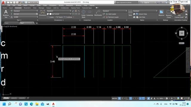Open the help icon in title bar
This screenshot has height=107, width=191.
167,2
